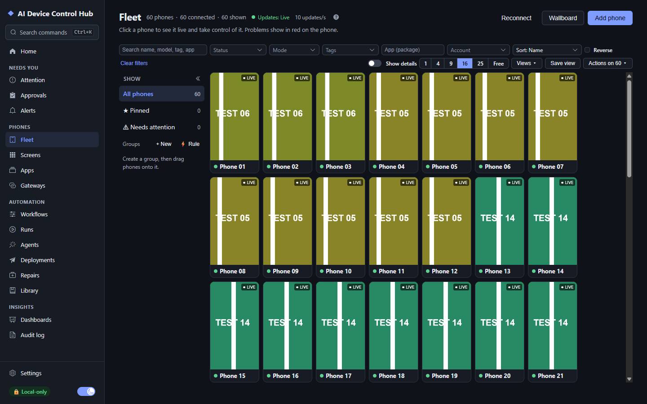Click the Alerts bell icon
This screenshot has height=404, width=647.
tap(13, 110)
